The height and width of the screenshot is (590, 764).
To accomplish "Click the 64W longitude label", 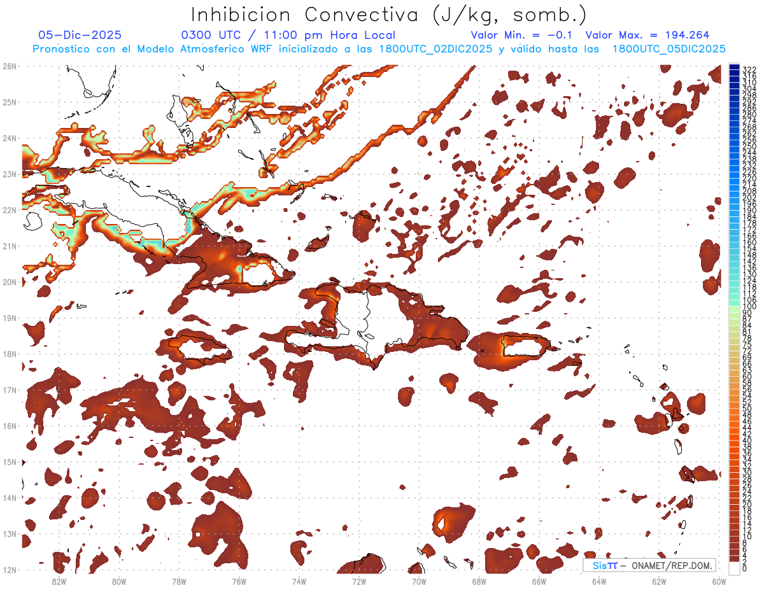I will [599, 581].
